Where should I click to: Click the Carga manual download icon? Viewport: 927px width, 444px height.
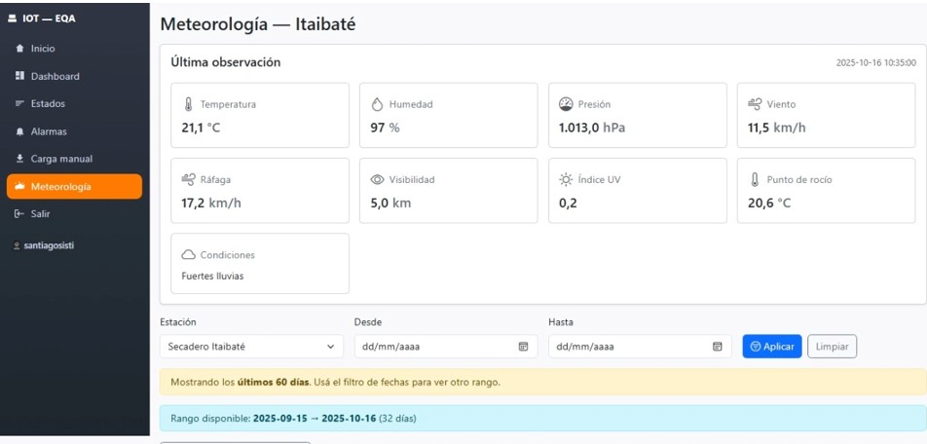coord(19,159)
